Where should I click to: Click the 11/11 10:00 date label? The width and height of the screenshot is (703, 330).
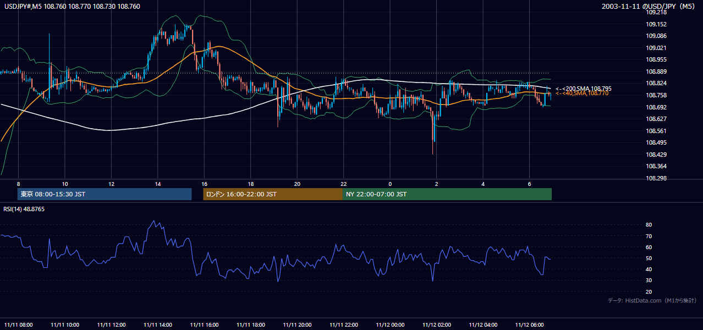coord(65,324)
